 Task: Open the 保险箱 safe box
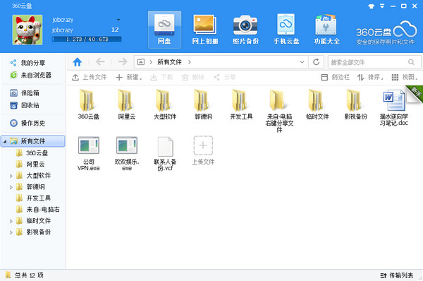pos(25,93)
